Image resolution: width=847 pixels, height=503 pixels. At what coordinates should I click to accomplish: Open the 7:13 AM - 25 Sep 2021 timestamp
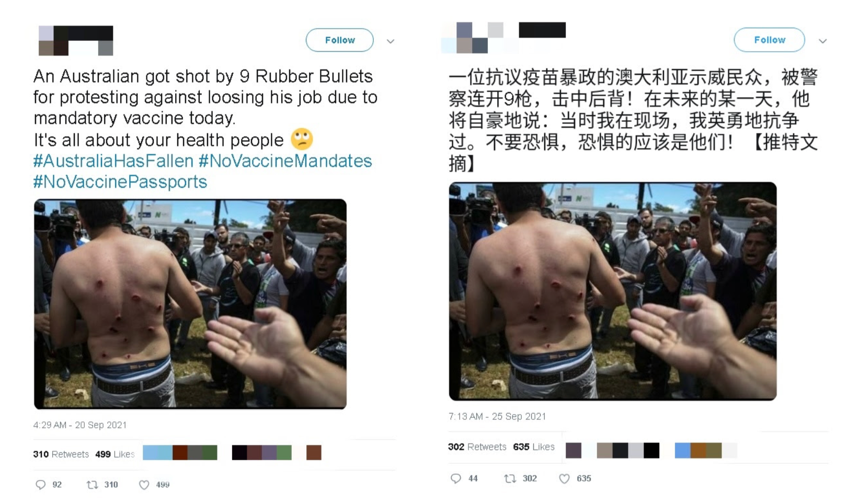pos(497,417)
